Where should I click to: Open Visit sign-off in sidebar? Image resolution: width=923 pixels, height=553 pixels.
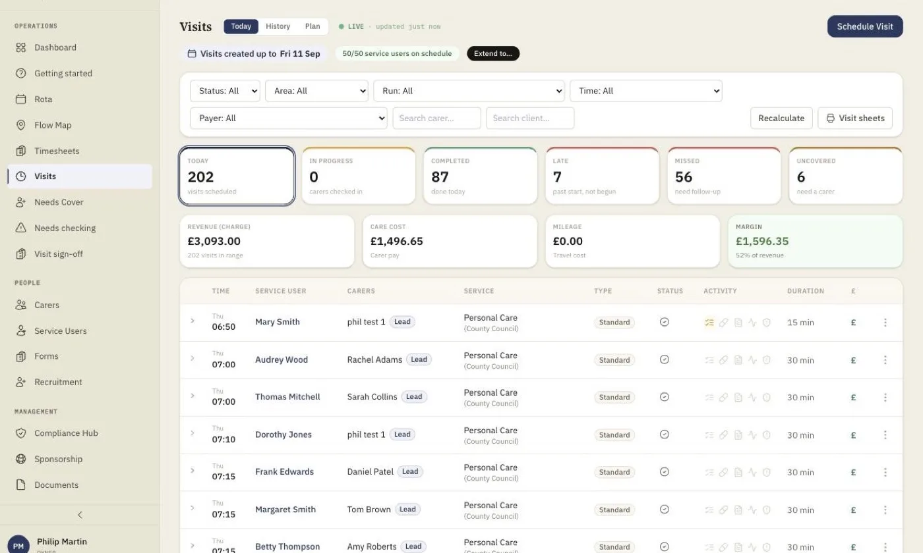coord(79,253)
